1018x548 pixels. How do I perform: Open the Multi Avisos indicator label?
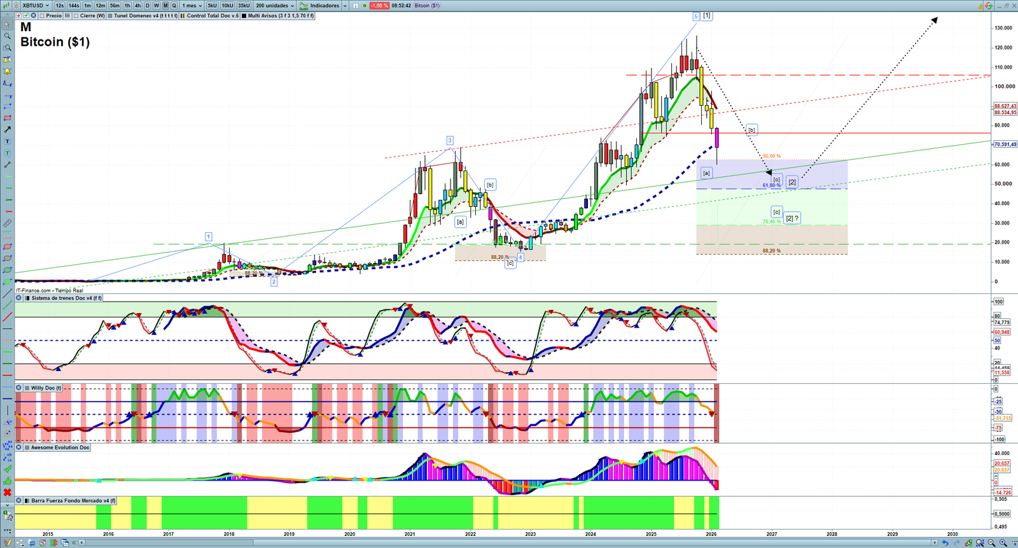[281, 16]
